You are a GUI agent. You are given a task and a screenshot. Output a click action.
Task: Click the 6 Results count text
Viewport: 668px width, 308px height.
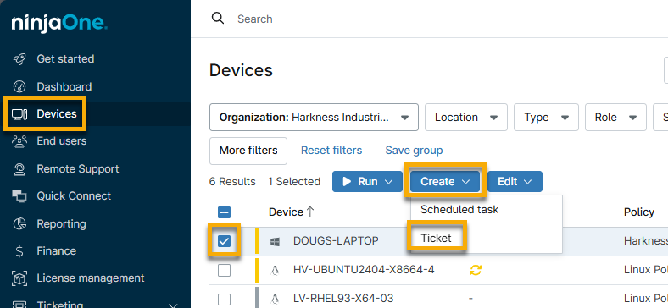[x=232, y=182]
